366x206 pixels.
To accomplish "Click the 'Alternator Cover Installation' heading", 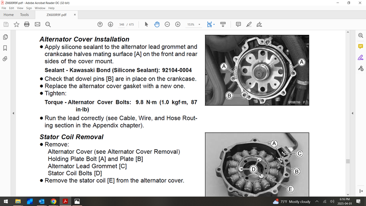I will [x=84, y=39].
